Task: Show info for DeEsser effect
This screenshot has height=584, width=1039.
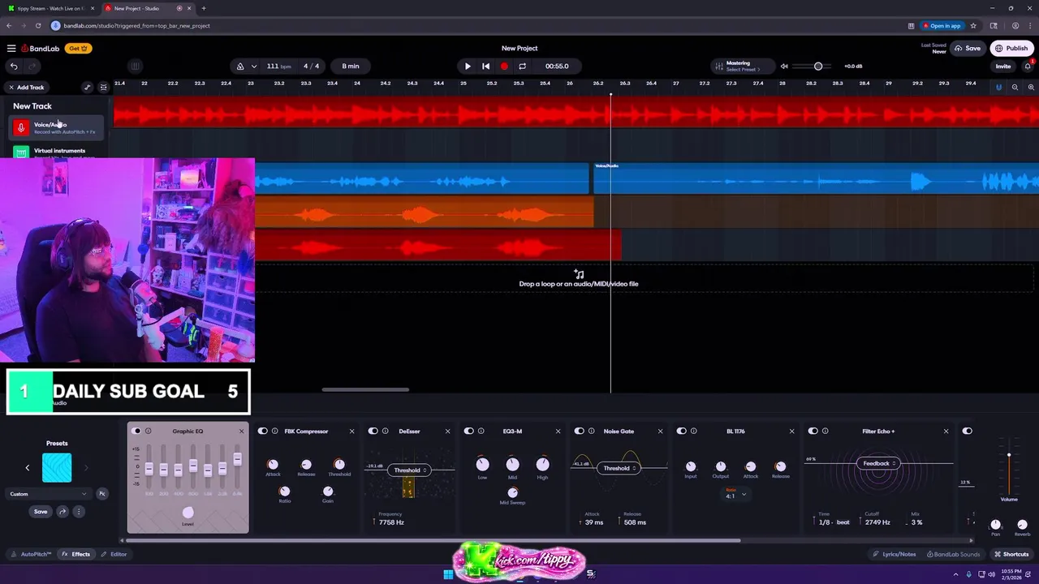Action: 386,432
